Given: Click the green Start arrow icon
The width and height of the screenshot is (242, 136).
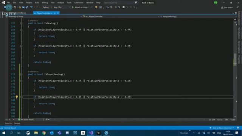Looking at the screenshot, I should coord(73,7).
